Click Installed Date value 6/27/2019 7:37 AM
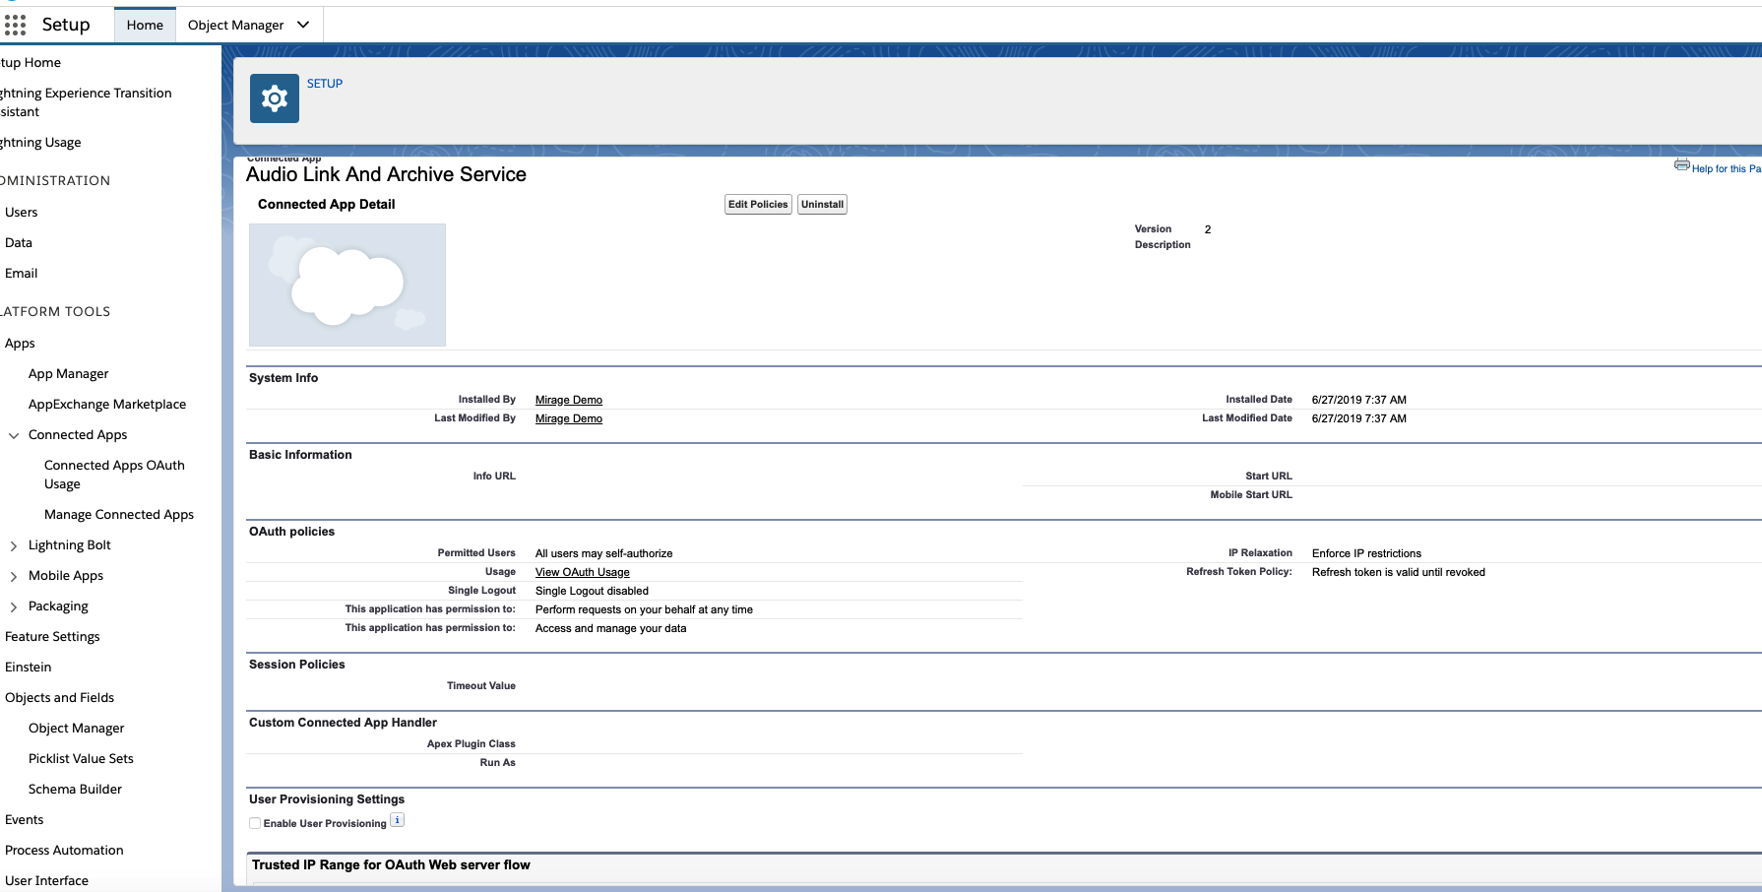 pos(1359,400)
